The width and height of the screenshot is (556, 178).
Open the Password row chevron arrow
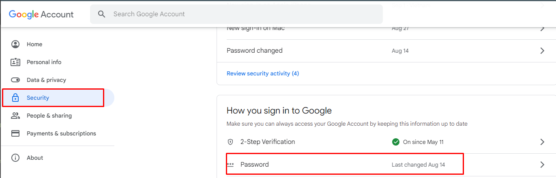(542, 165)
